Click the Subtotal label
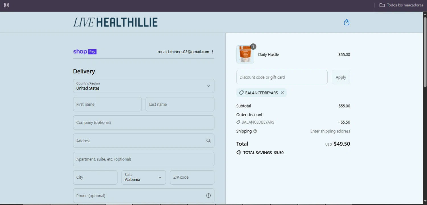427x205 pixels. pyautogui.click(x=244, y=106)
